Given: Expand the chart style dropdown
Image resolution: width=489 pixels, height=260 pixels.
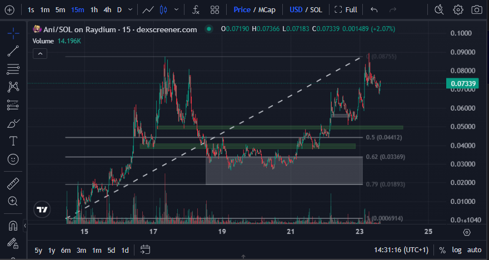Looking at the screenshot, I should (176, 10).
